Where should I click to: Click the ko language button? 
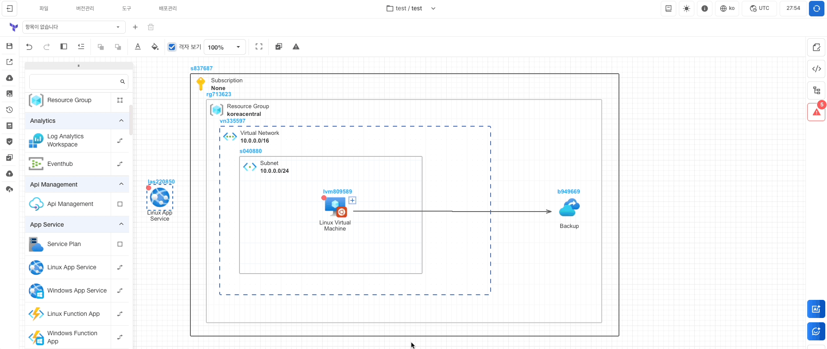tap(728, 9)
